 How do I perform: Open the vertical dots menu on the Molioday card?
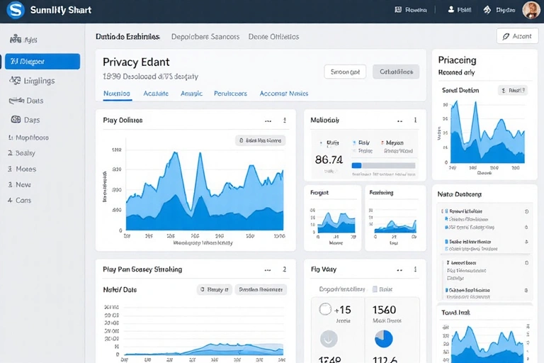415,121
